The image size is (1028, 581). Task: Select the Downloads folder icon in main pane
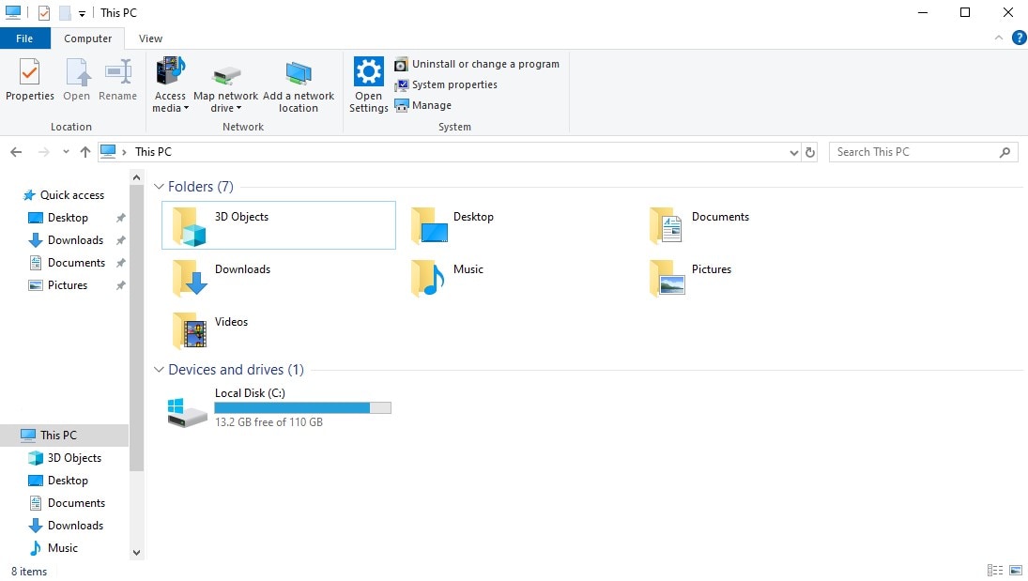pos(190,278)
